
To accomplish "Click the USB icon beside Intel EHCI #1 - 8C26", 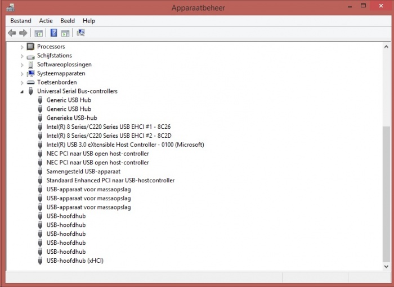I will (40, 127).
